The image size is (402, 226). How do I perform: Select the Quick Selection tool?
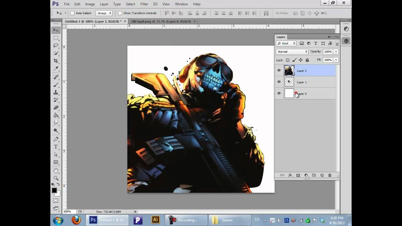(x=56, y=53)
